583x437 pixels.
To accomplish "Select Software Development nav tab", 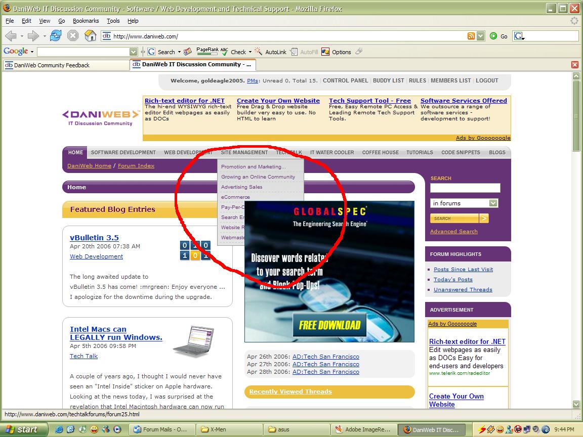I will point(123,152).
